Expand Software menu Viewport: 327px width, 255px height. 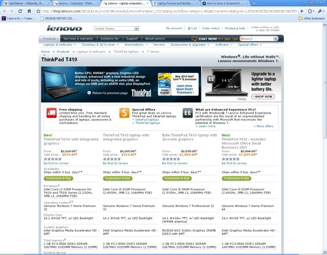tap(224, 45)
